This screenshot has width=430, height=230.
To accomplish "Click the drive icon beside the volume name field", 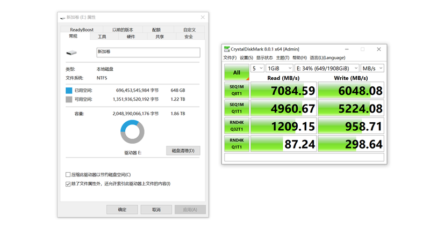I will 71,53.
